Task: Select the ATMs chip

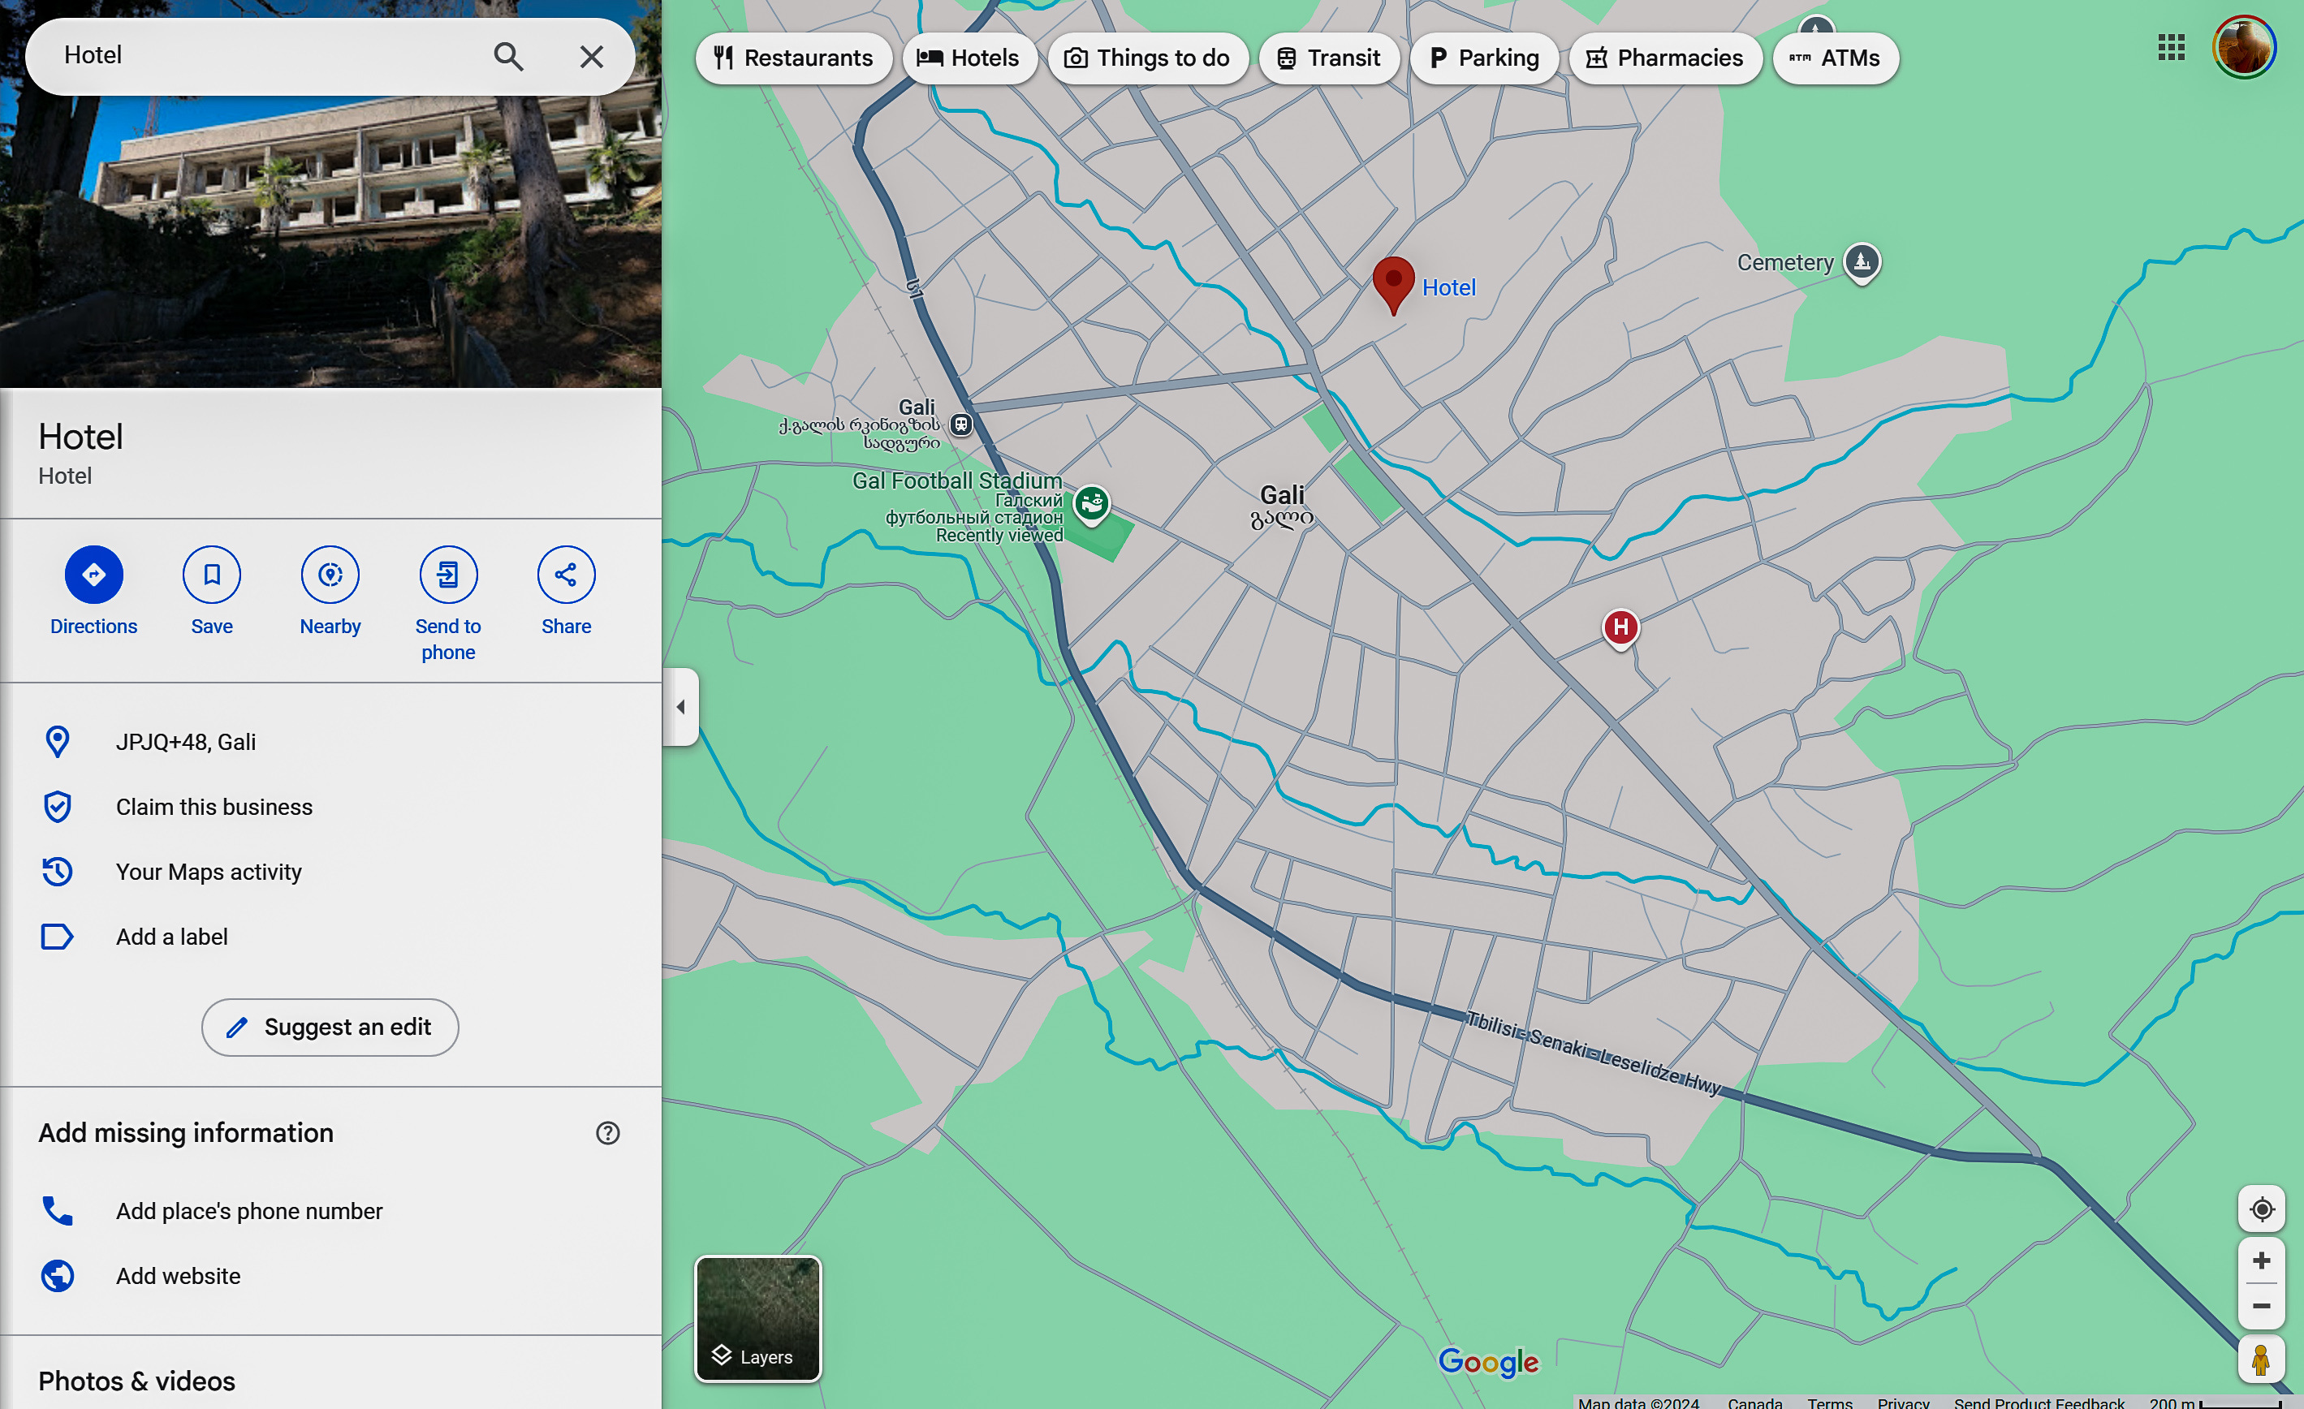Action: [x=1835, y=58]
